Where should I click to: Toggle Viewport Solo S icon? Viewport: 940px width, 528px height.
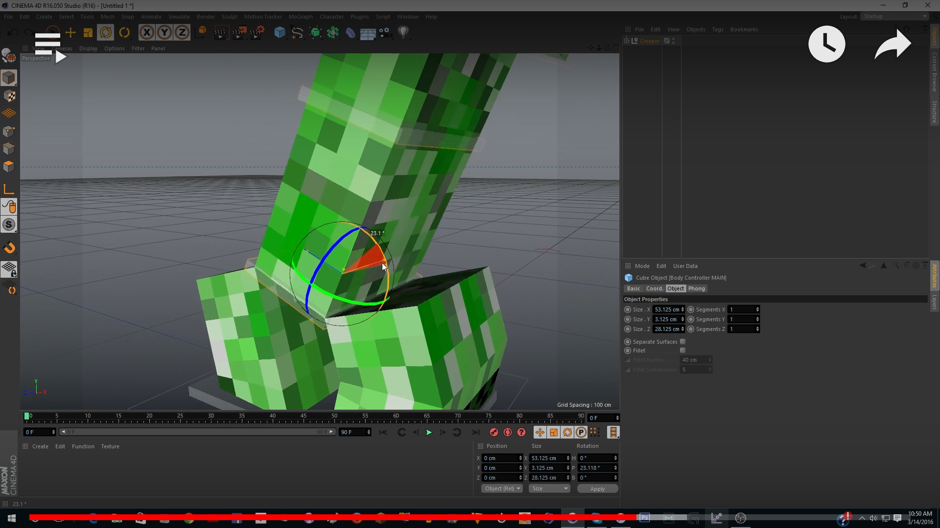[9, 225]
